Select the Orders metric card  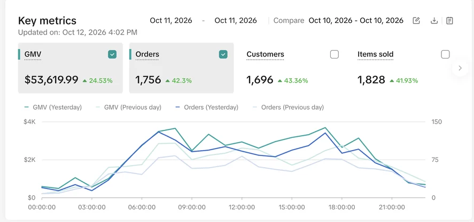(x=181, y=68)
